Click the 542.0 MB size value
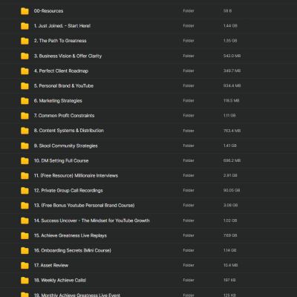This screenshot has width=297, height=297. coord(232,56)
